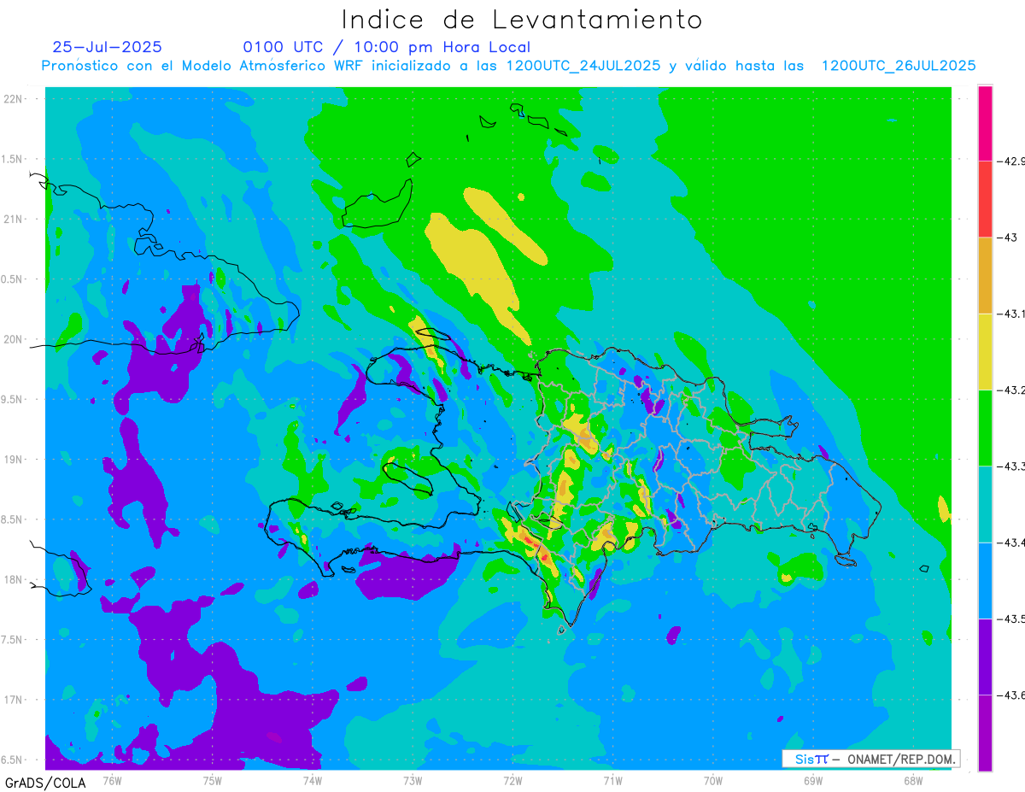The image size is (1025, 792).
Task: Click the legend value '-43.2'
Action: click(x=1012, y=390)
